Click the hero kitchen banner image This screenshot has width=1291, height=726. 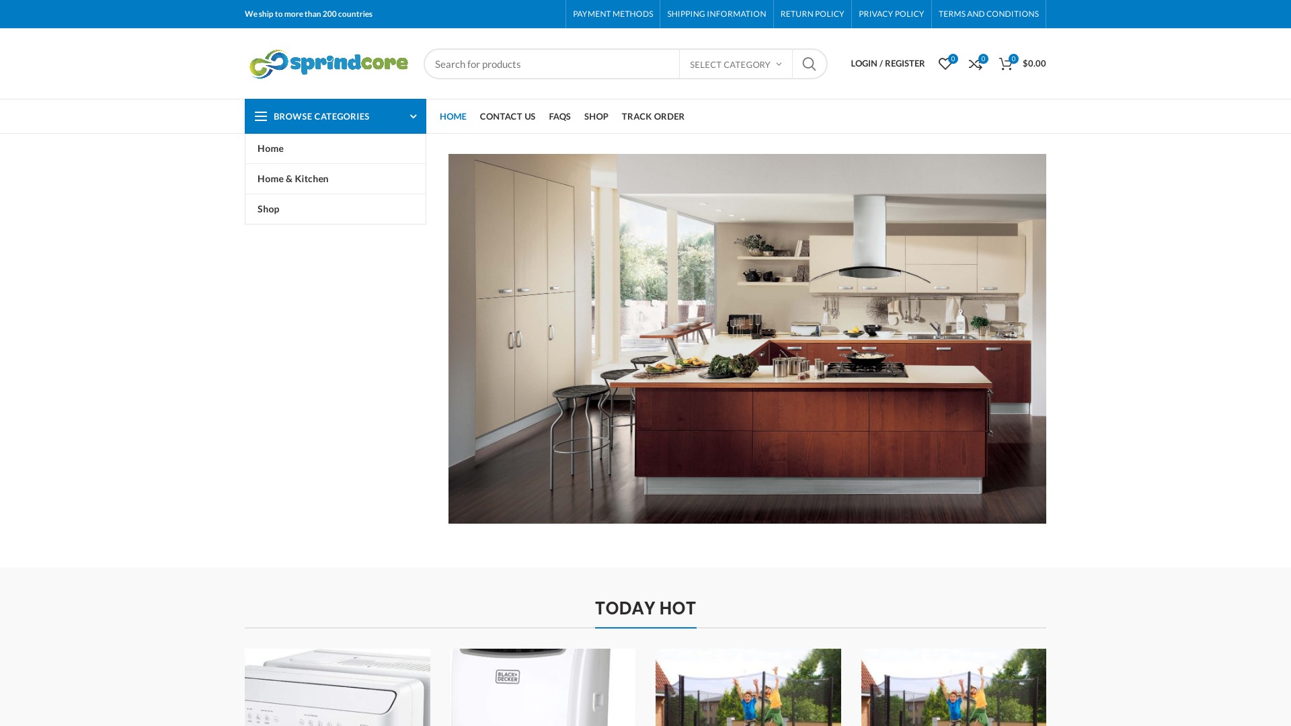click(x=746, y=337)
